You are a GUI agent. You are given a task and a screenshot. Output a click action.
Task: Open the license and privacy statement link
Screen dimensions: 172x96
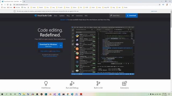click(50, 56)
